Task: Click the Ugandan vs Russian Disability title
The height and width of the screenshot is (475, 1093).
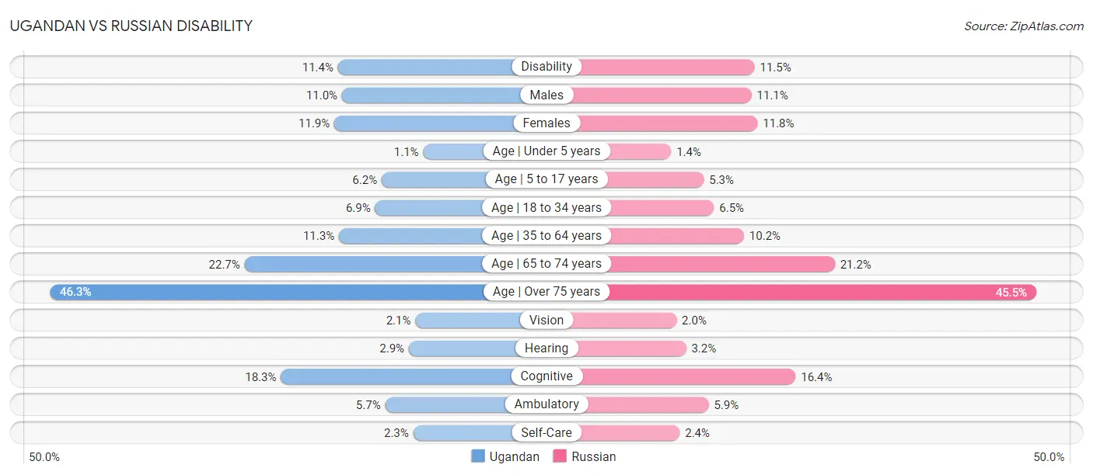Action: pyautogui.click(x=131, y=26)
